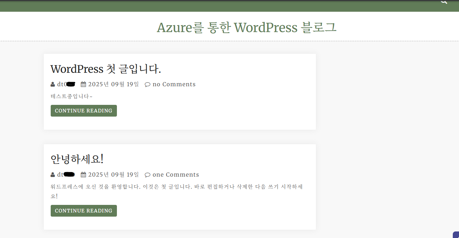Click the excerpt text 테스트중입니다~
This screenshot has width=459, height=238.
[71, 96]
